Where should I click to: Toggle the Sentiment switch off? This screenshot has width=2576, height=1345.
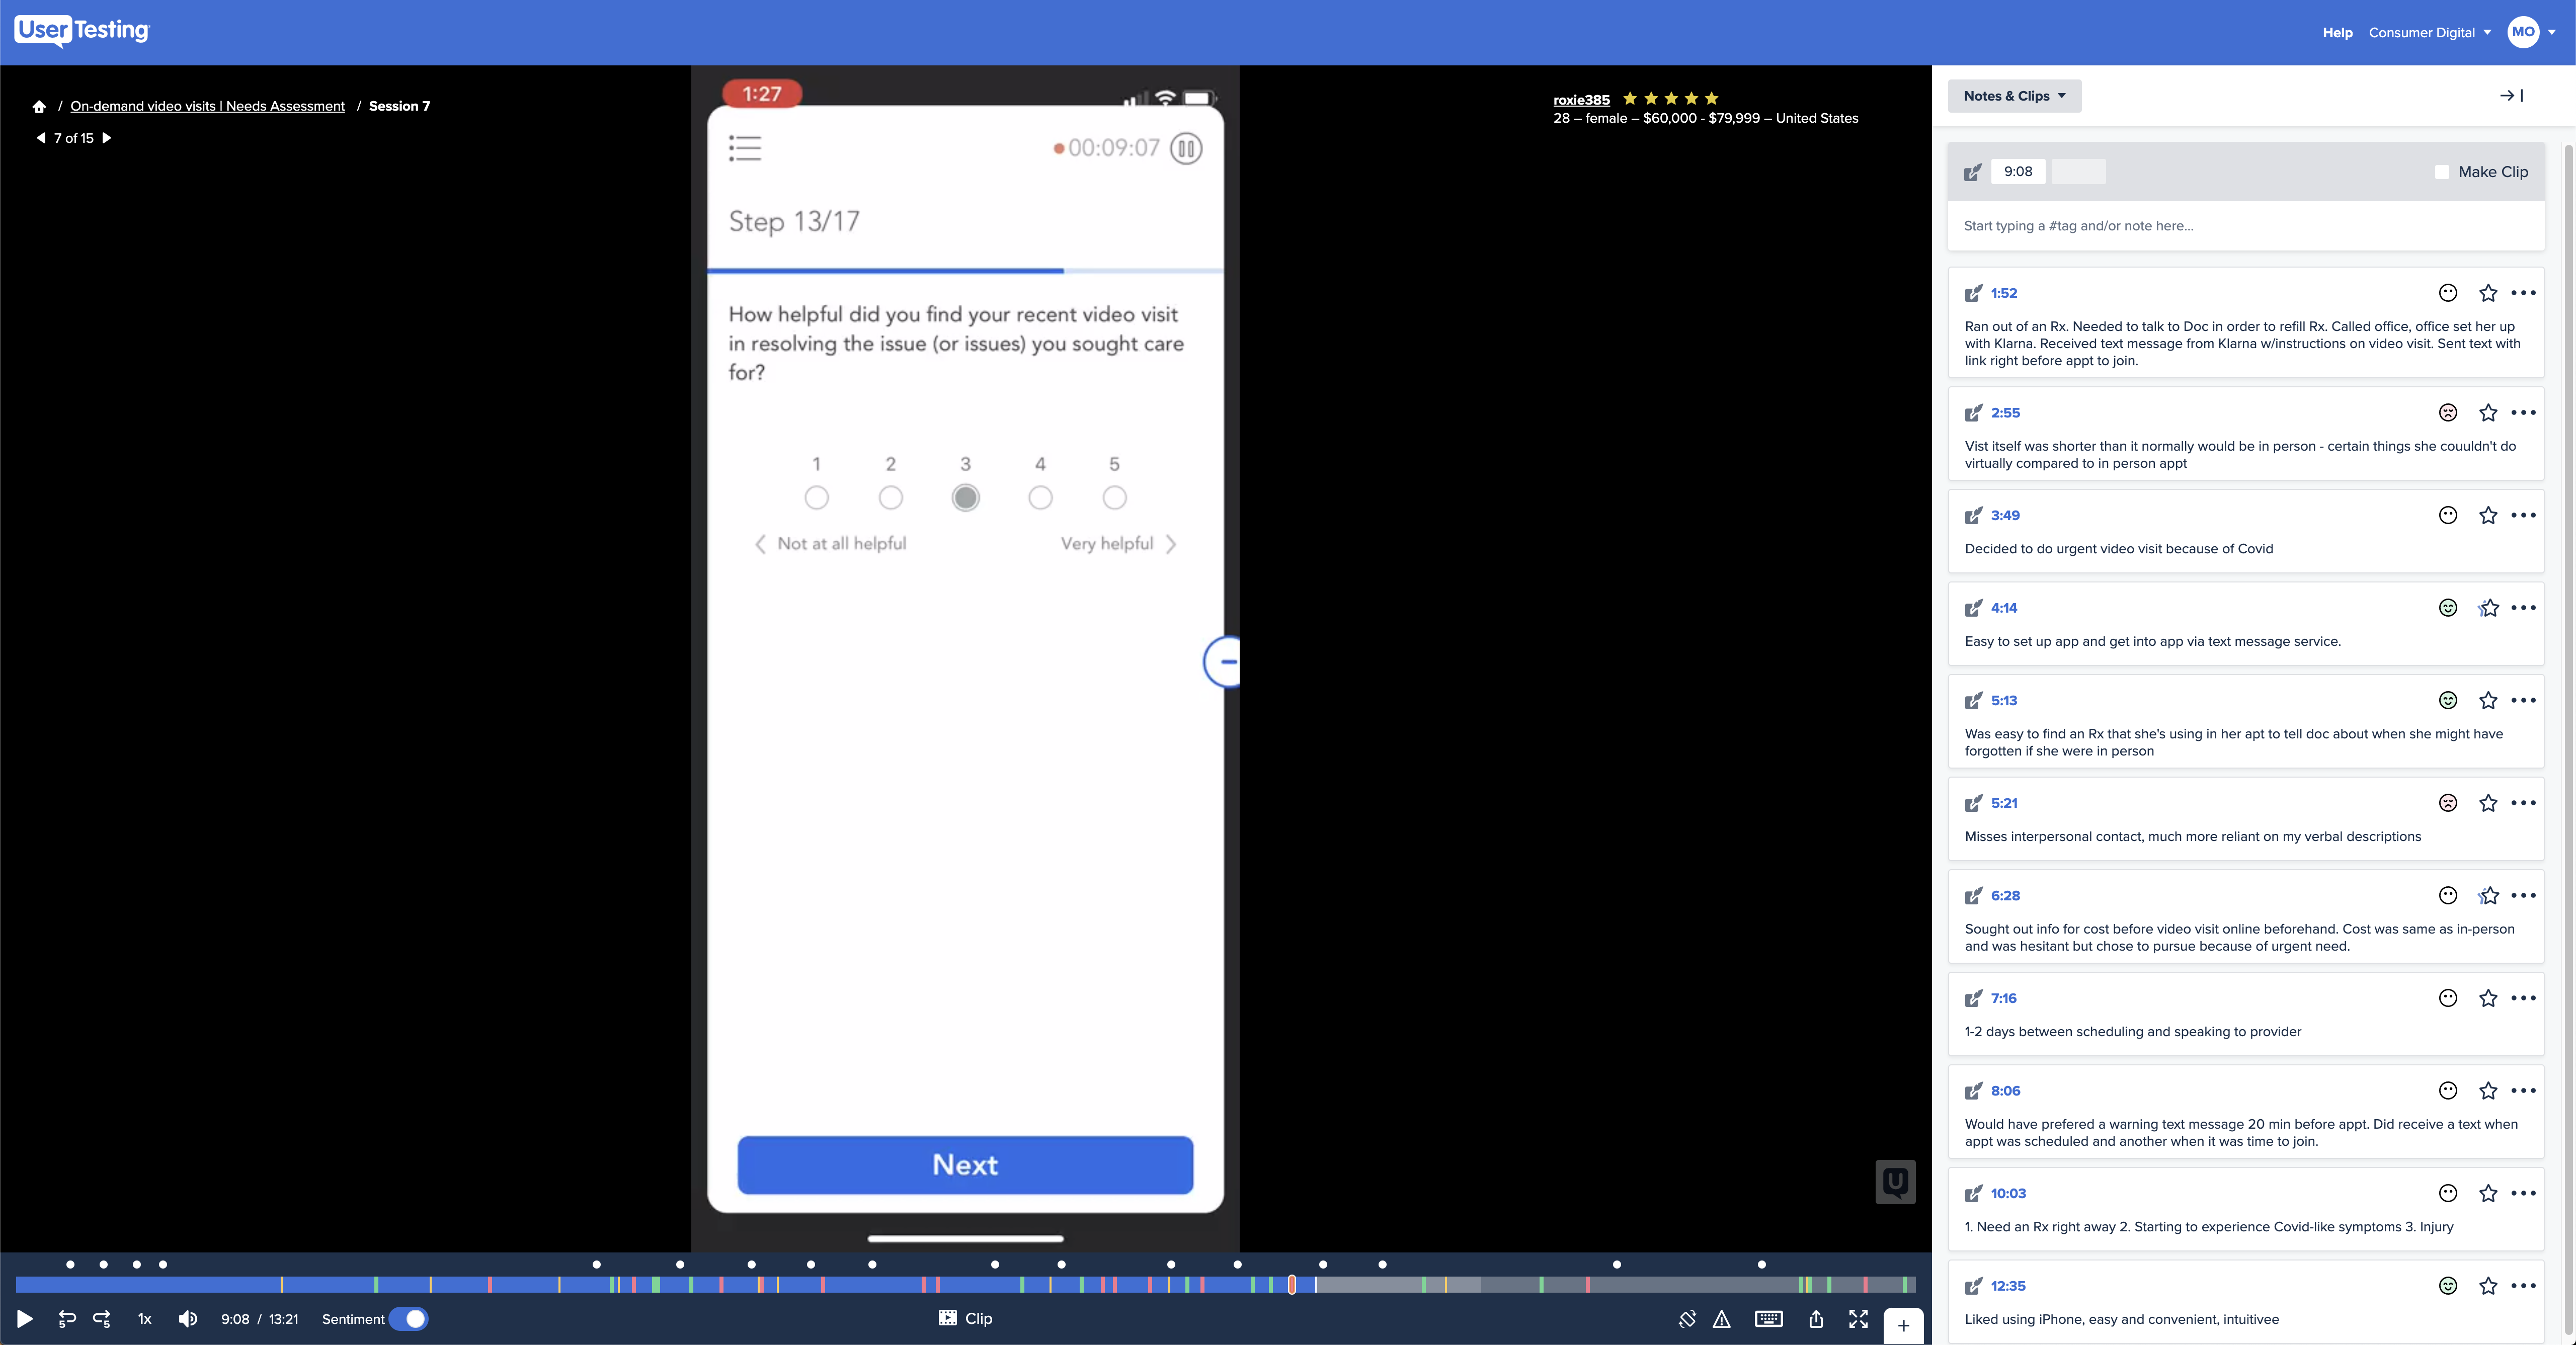(408, 1319)
